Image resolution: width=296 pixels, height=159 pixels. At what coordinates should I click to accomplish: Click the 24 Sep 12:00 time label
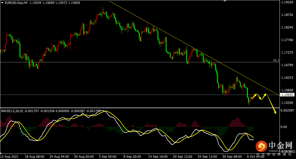tap(207, 156)
